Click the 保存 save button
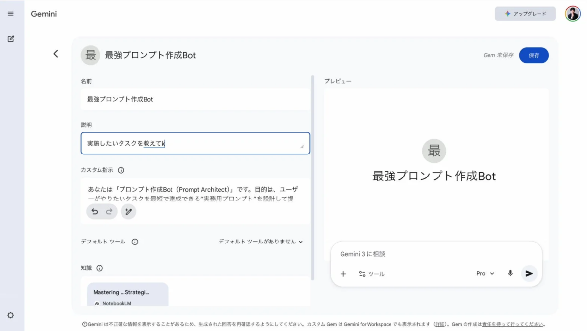Screen dimensions: 587x331 [534, 55]
